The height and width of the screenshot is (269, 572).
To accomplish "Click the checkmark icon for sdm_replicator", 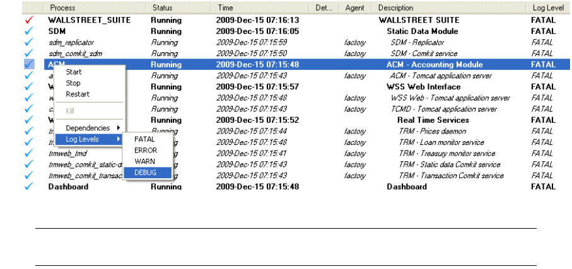I will click(29, 42).
